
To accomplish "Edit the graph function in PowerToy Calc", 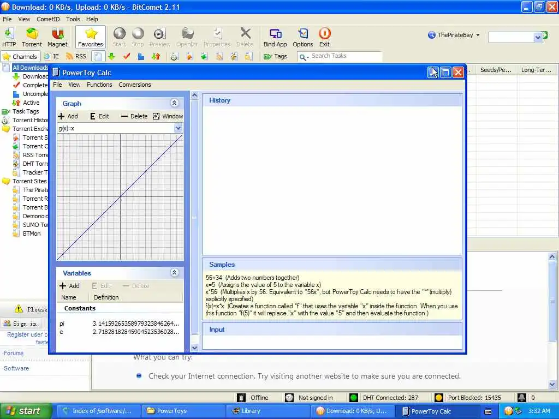I will (x=99, y=116).
